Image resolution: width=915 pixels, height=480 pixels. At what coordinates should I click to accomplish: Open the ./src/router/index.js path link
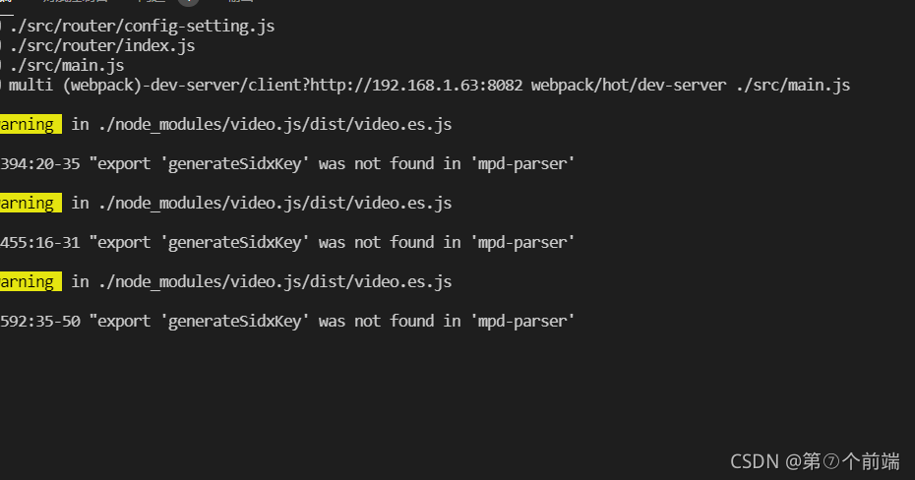click(102, 46)
